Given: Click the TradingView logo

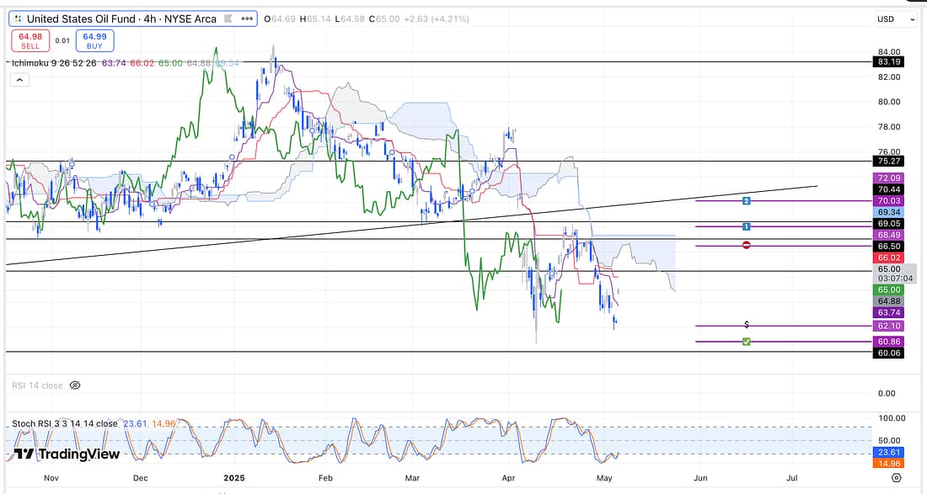Looking at the screenshot, I should point(67,454).
